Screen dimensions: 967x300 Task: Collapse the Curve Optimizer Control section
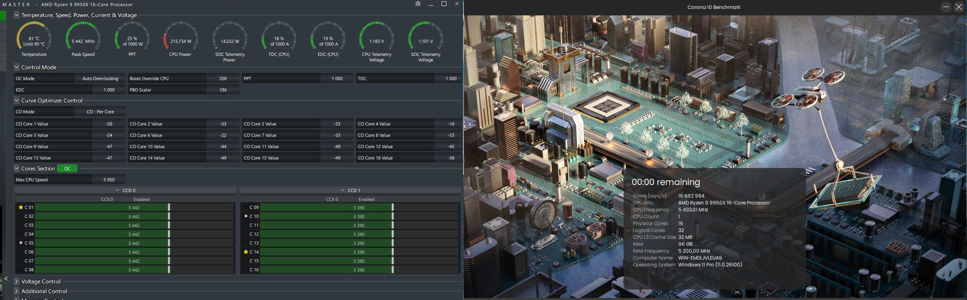point(17,100)
